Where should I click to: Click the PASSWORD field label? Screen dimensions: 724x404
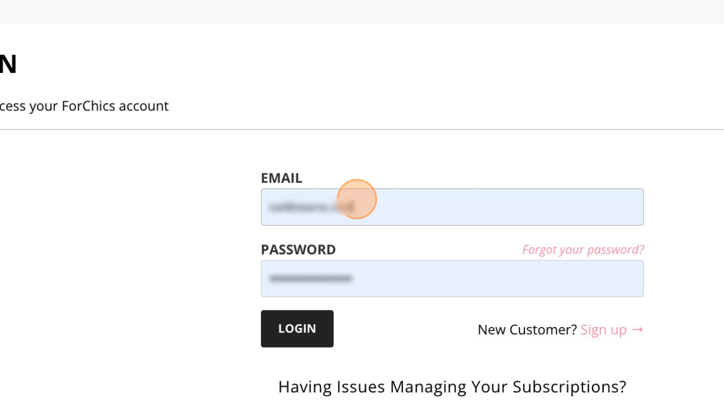pyautogui.click(x=298, y=250)
